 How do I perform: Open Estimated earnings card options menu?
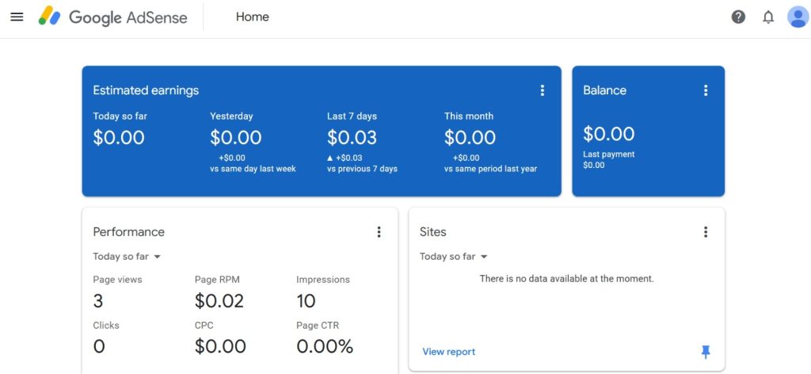(x=543, y=90)
